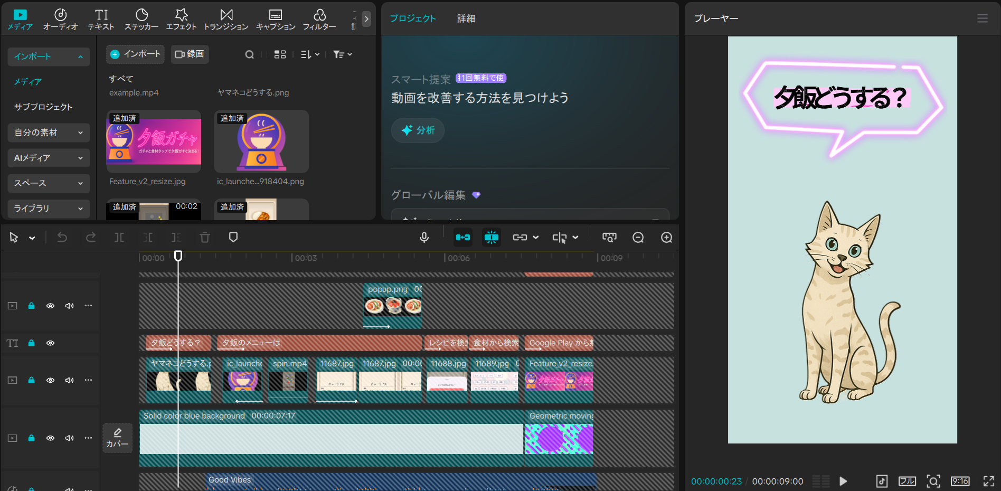The image size is (1001, 491).
Task: Mute the Solid color background track
Action: [69, 438]
